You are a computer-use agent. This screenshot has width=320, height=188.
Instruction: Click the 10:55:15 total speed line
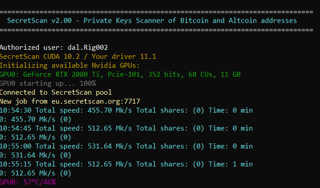[126, 164]
